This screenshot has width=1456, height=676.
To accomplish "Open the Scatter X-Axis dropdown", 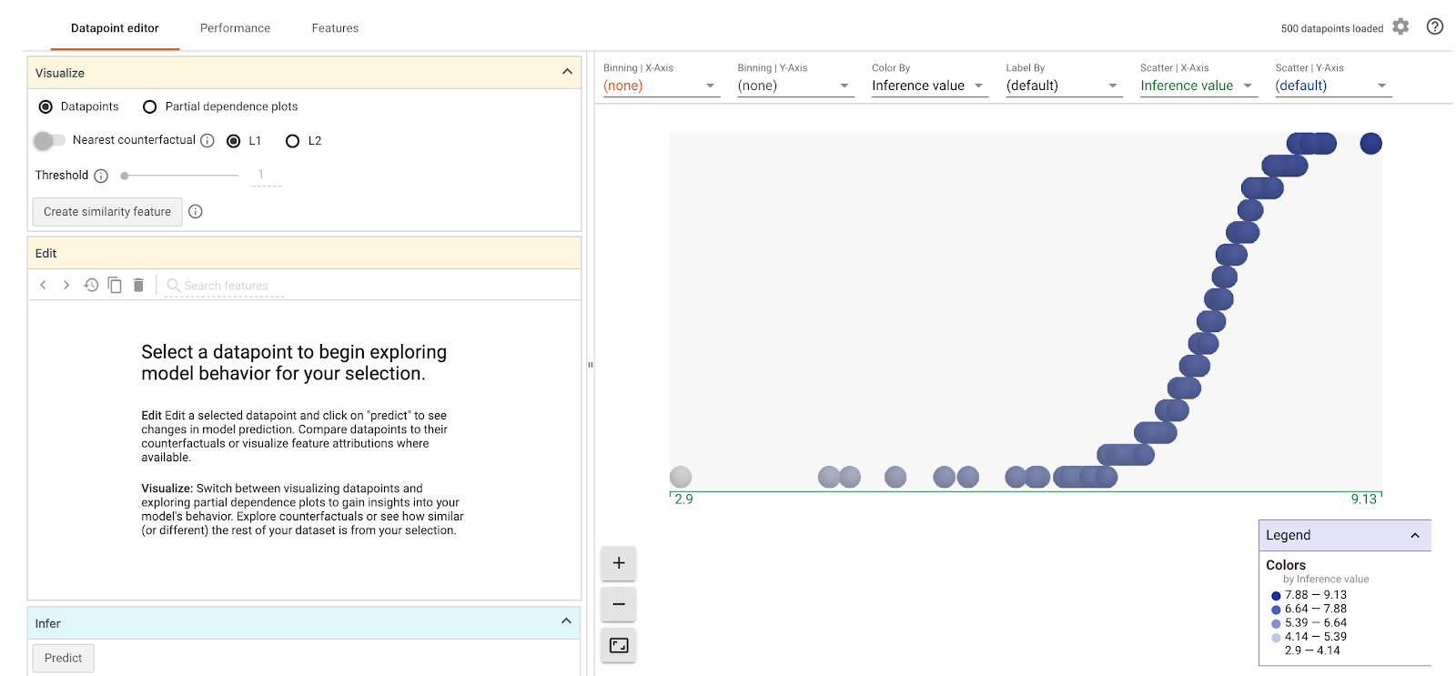I will pyautogui.click(x=1197, y=86).
